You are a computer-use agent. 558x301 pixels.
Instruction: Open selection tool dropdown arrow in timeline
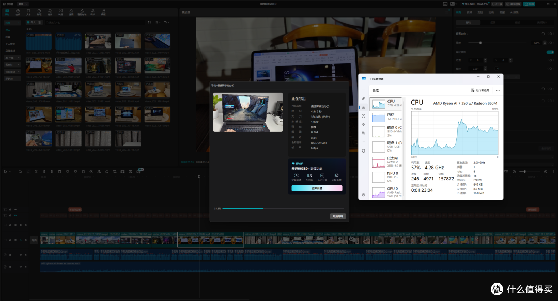[x=10, y=172]
